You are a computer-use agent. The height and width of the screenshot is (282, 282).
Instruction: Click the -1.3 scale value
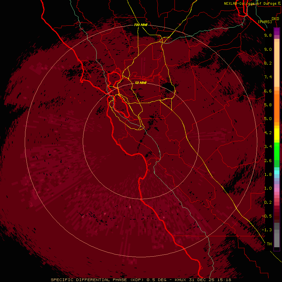point(267,230)
